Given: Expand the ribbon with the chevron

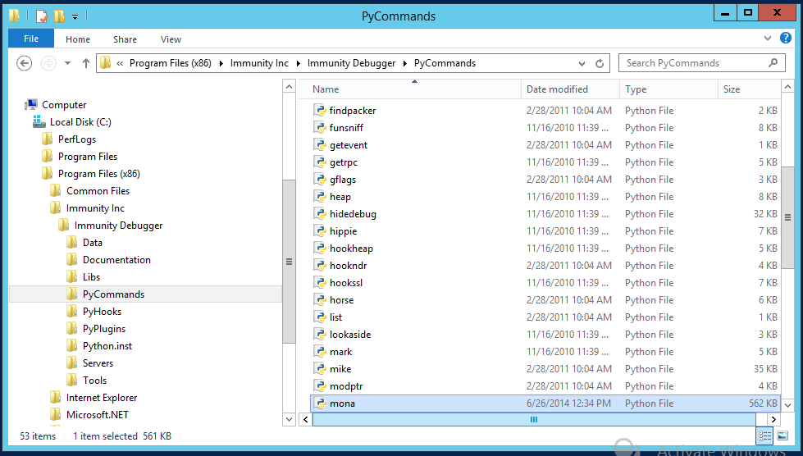Looking at the screenshot, I should (767, 38).
